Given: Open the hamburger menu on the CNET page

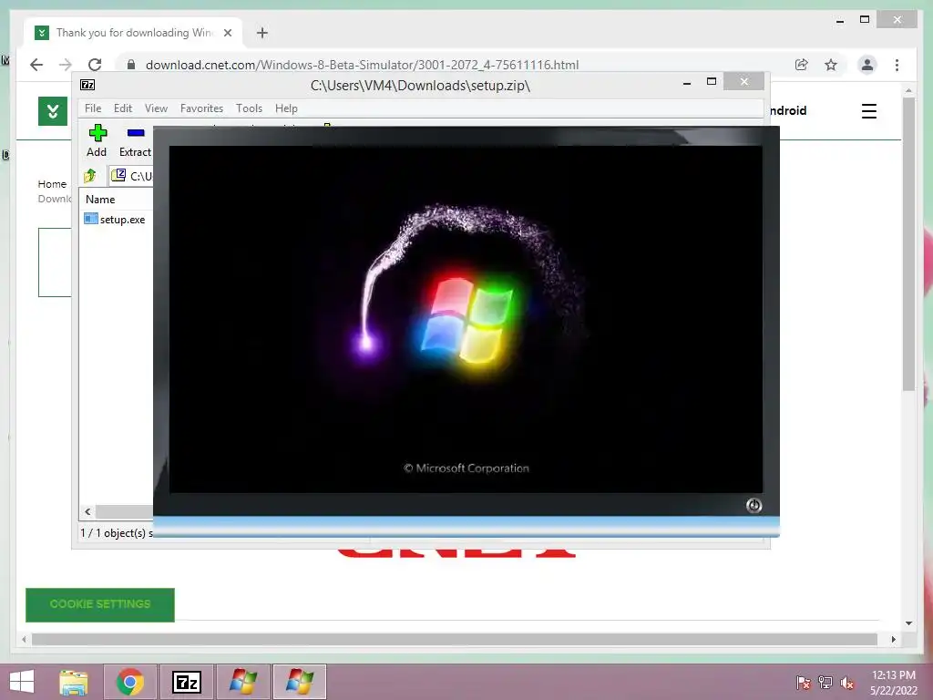Looking at the screenshot, I should (868, 111).
